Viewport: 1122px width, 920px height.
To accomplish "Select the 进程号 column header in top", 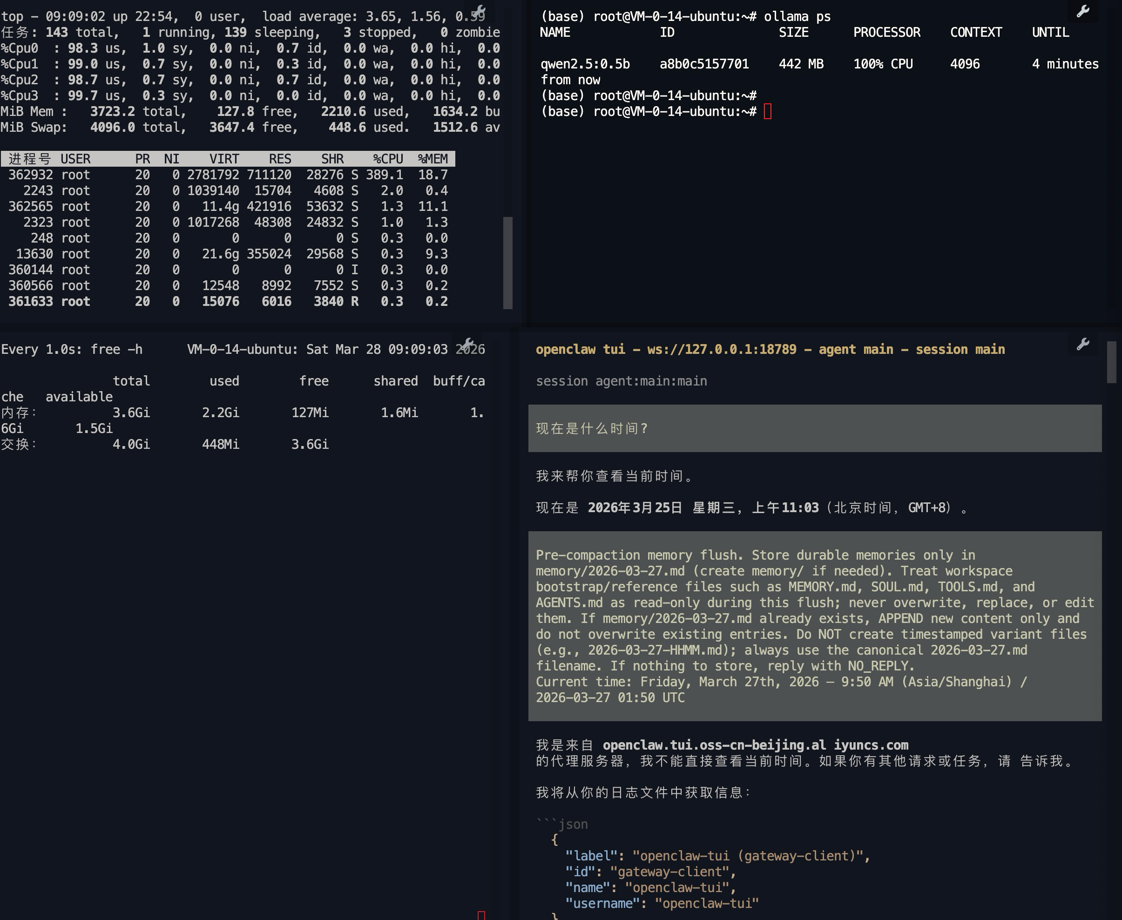I will click(30, 159).
